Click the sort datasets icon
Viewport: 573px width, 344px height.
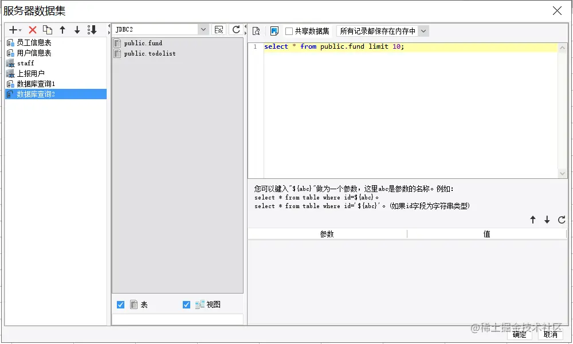(92, 30)
